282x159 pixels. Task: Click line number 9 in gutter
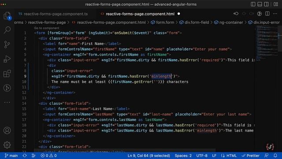25,76
